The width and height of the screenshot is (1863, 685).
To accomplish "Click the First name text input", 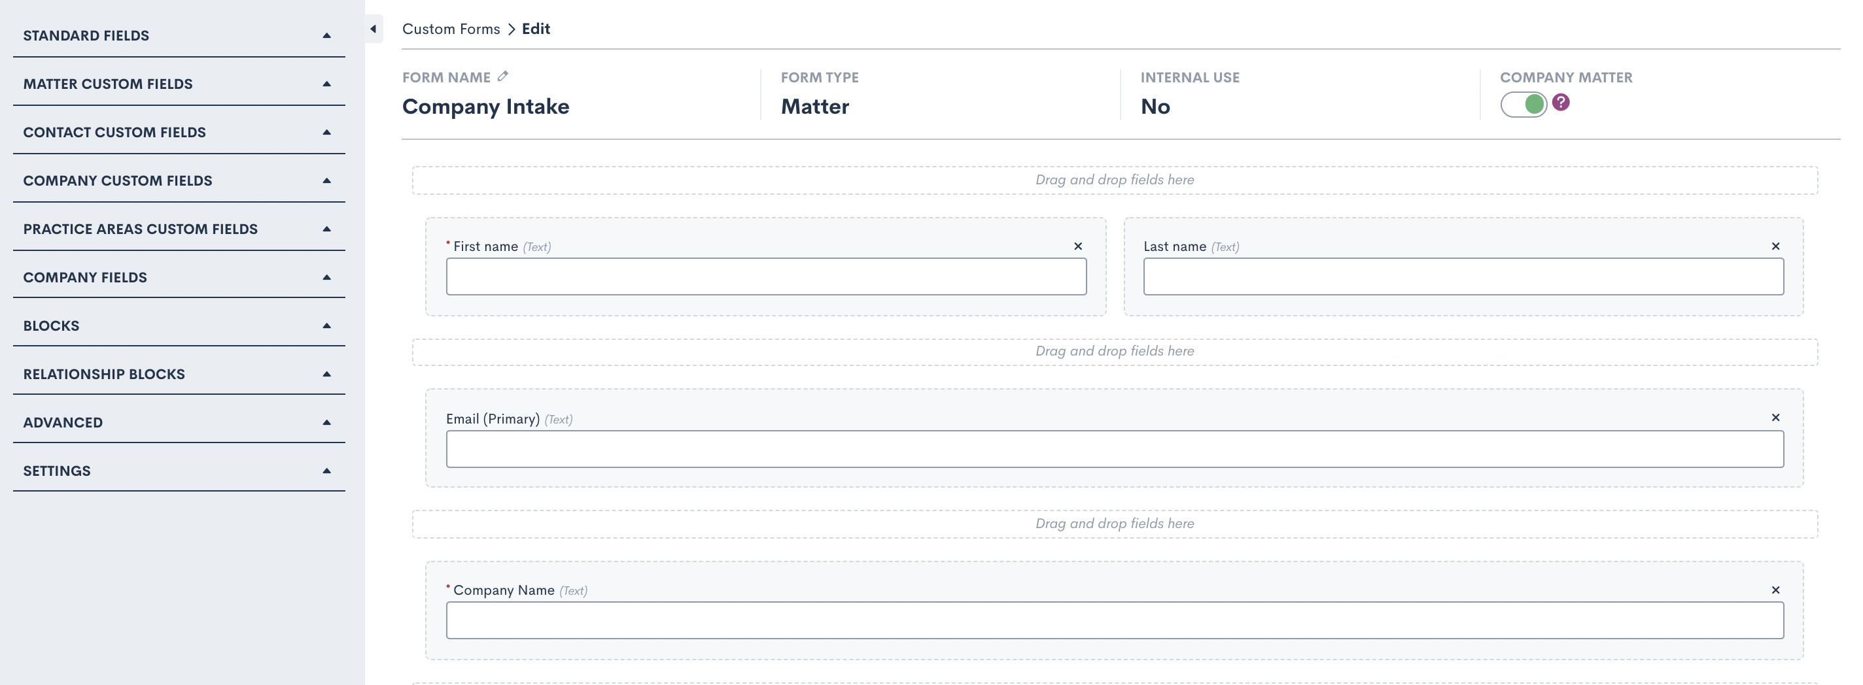I will click(766, 276).
